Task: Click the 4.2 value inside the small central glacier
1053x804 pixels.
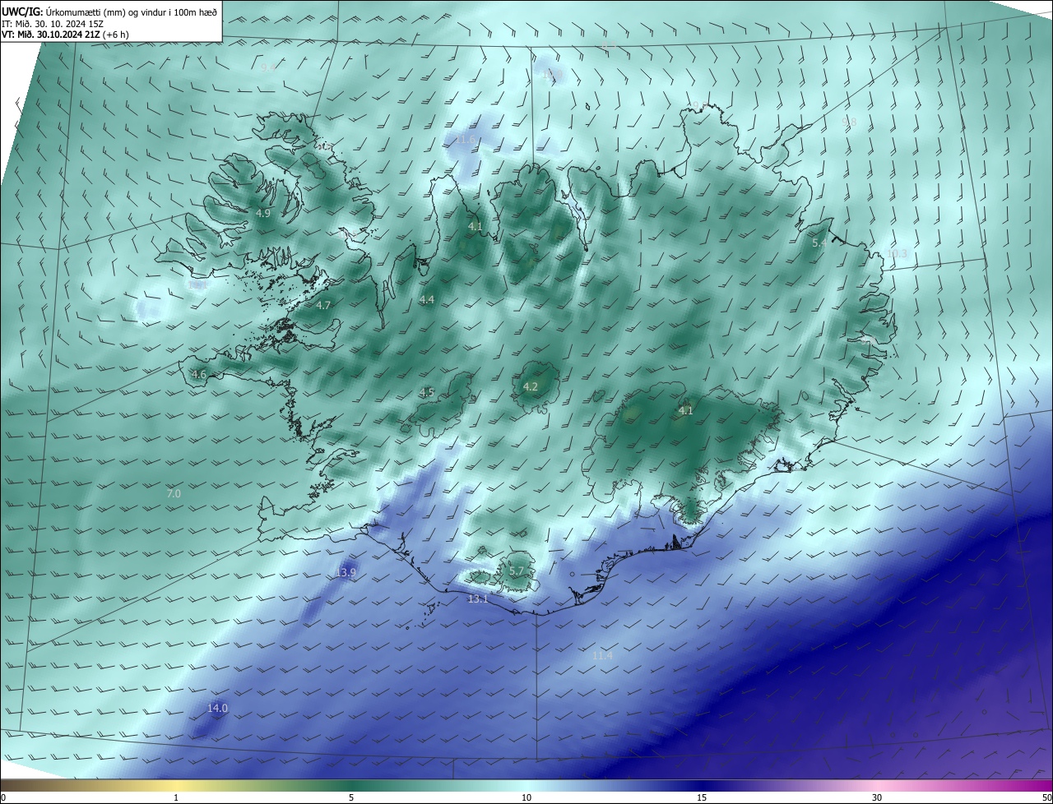Action: point(531,387)
